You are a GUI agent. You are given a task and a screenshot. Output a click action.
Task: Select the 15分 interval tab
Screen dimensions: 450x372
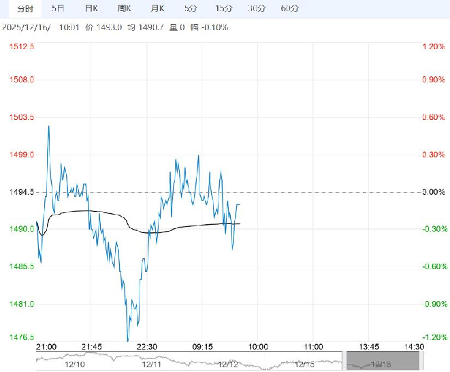(223, 9)
